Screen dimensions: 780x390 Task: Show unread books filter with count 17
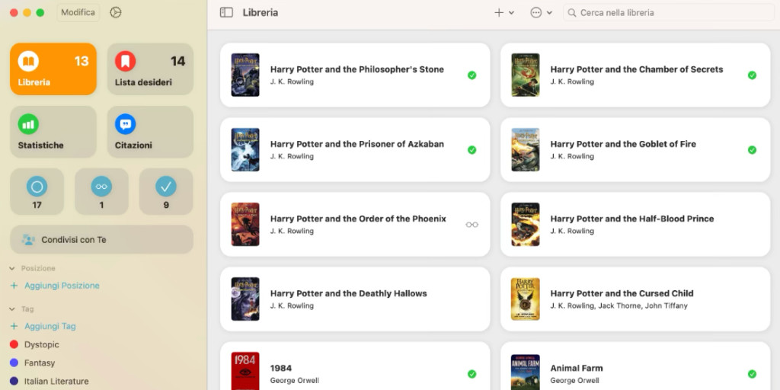[x=37, y=191]
